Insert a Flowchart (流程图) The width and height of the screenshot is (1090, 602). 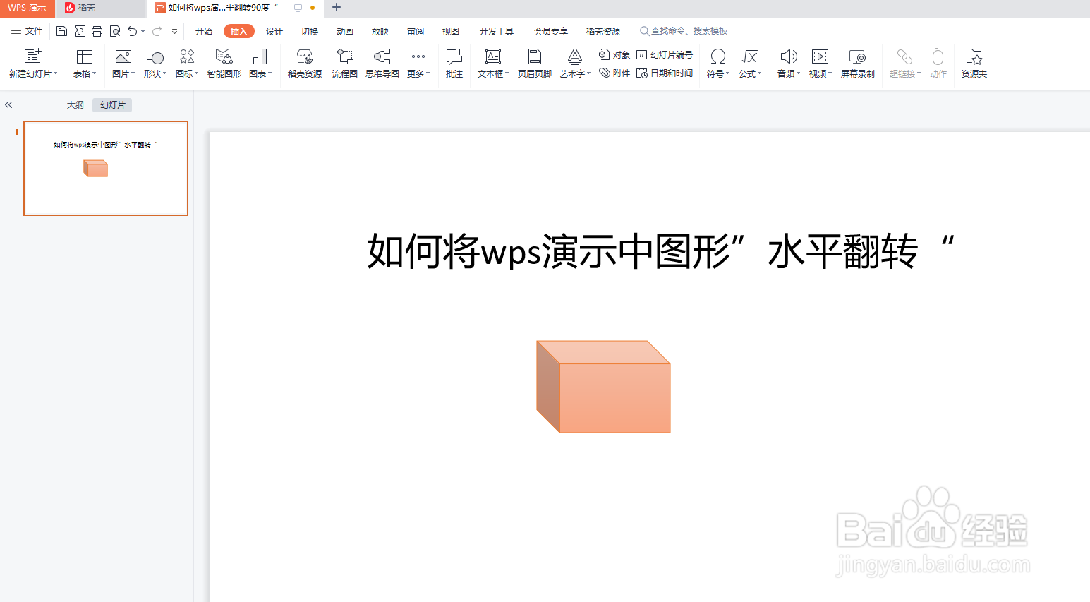click(345, 64)
